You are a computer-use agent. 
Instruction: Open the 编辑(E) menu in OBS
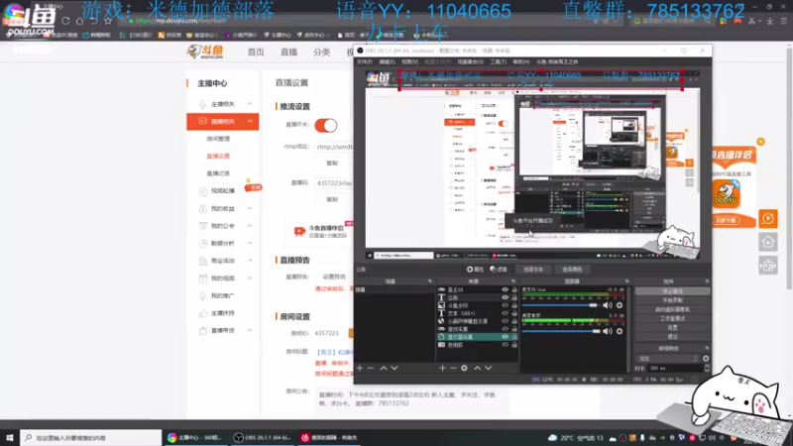click(387, 61)
